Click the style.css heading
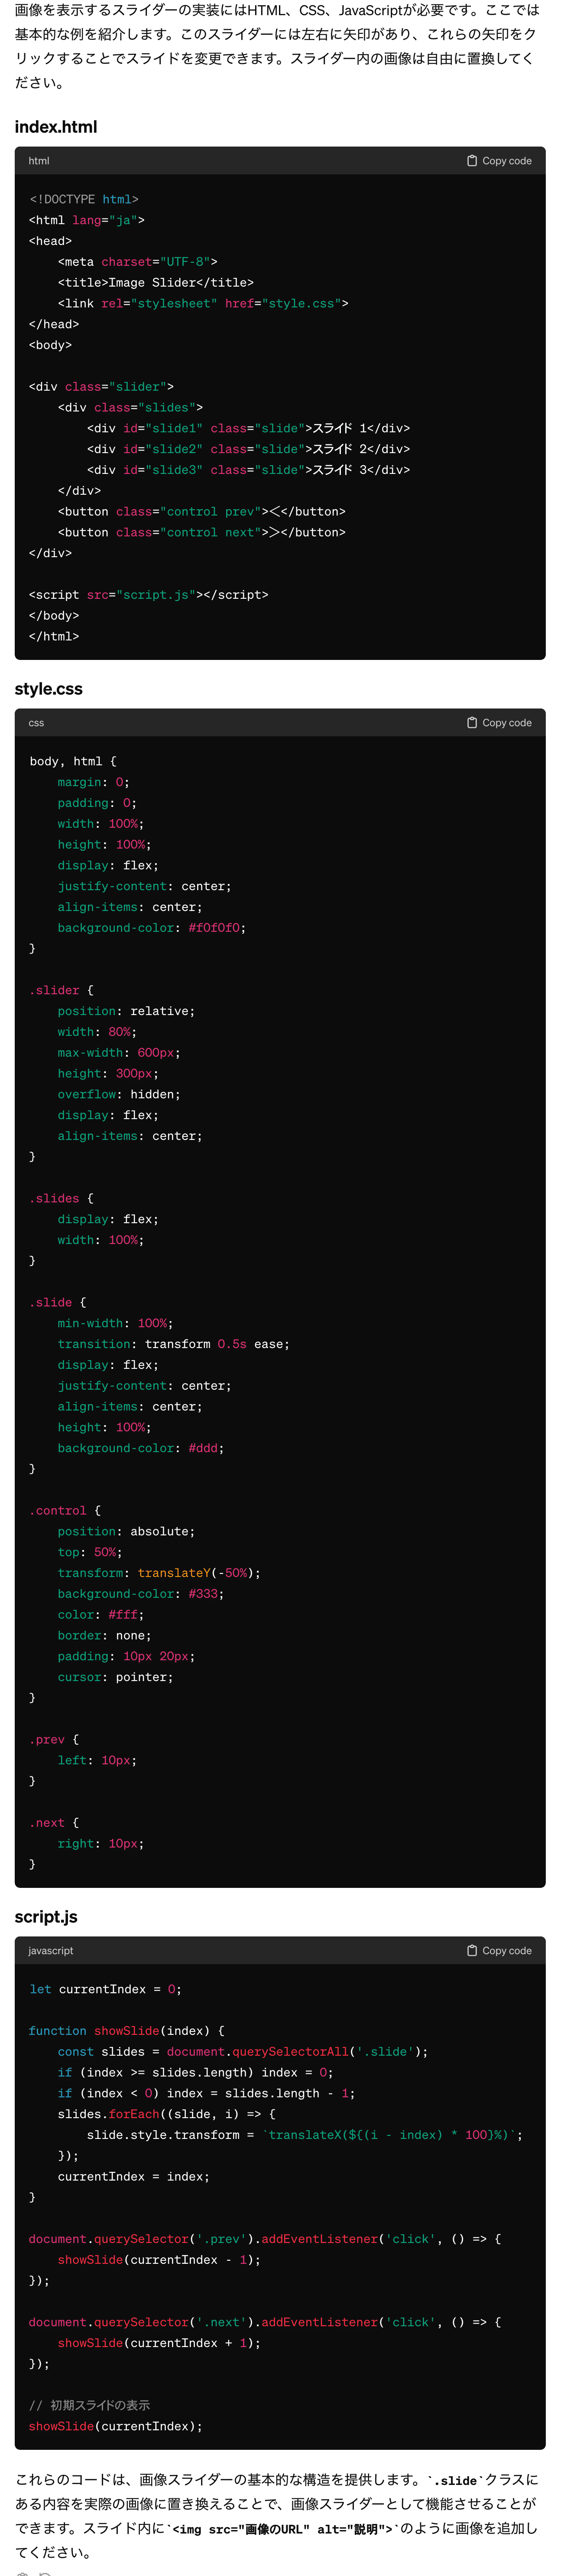 coord(49,689)
